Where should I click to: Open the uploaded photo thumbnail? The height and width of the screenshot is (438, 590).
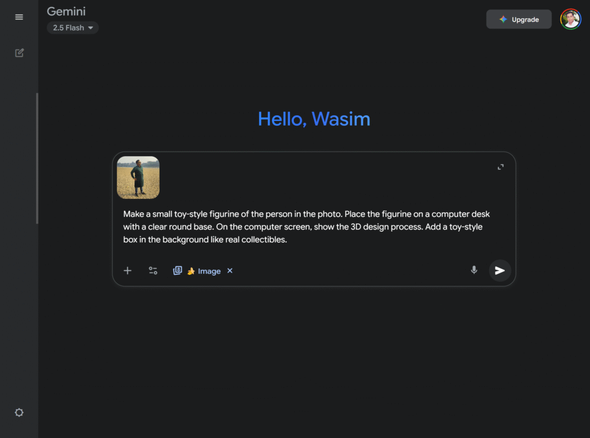138,178
